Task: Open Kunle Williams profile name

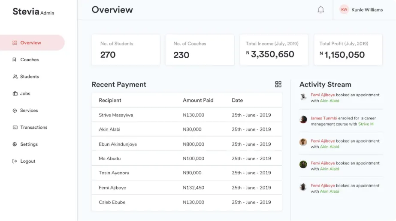Action: click(x=367, y=10)
